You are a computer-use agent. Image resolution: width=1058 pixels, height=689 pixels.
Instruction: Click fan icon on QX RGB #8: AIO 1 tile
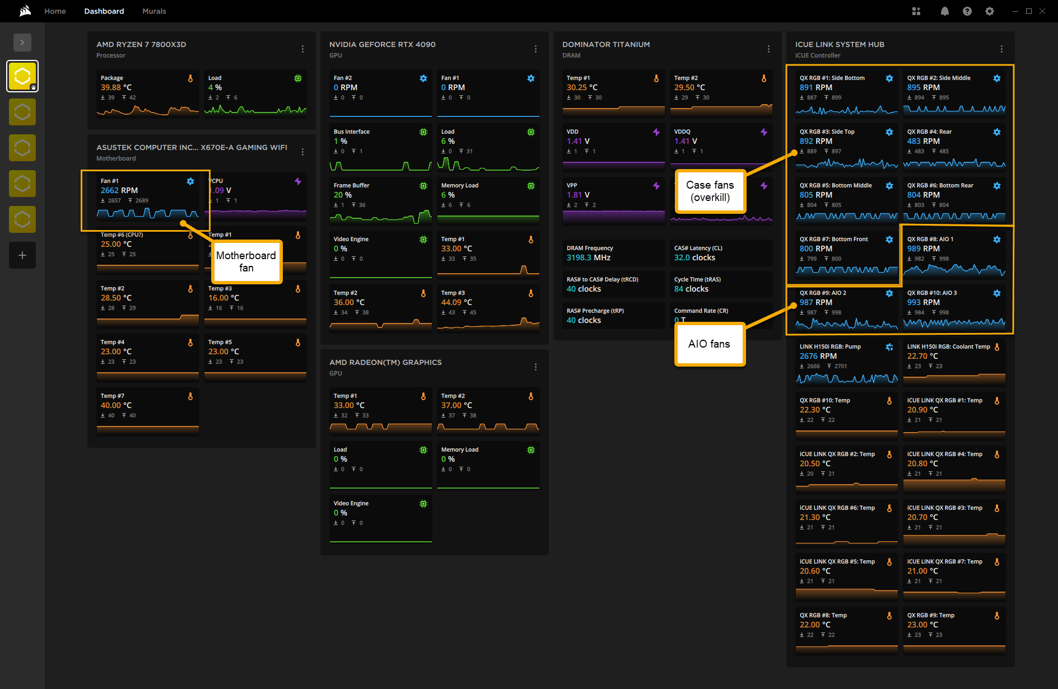click(997, 240)
